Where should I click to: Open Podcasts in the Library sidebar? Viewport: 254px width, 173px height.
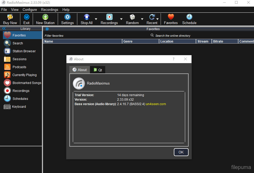coord(19,67)
